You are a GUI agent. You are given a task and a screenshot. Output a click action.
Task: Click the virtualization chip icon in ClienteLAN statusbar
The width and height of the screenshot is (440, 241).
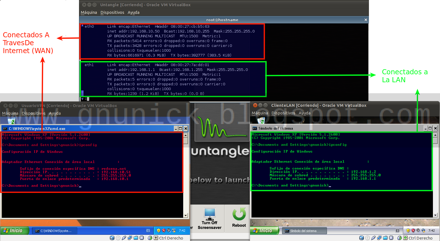click(391, 238)
